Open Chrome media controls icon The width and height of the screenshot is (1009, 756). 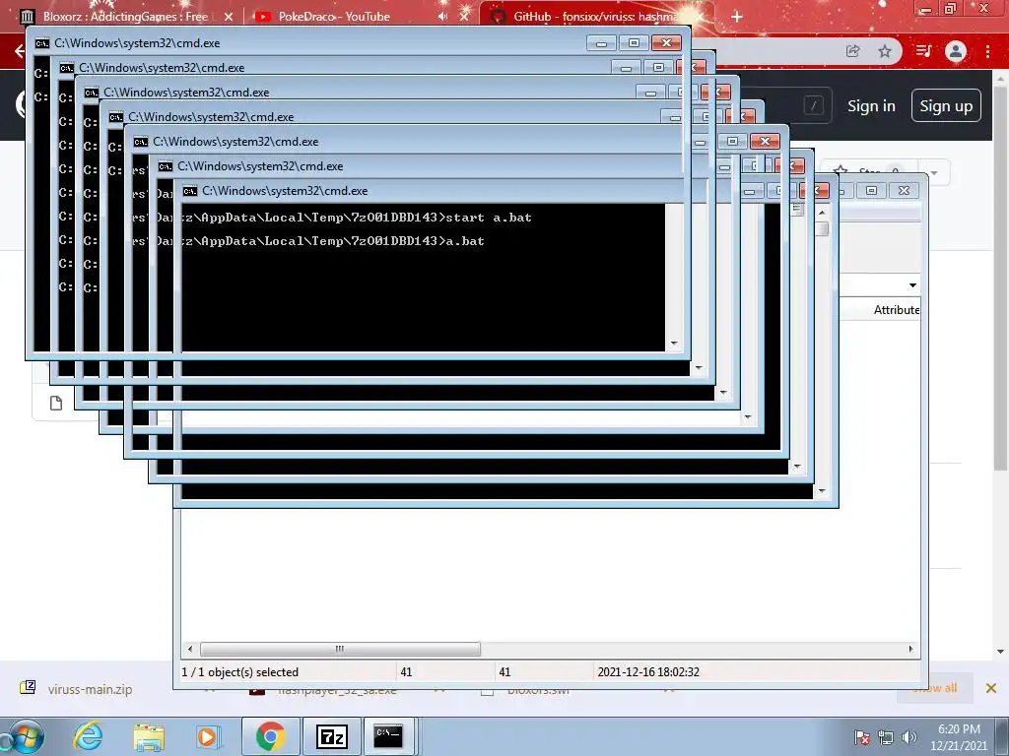click(x=923, y=51)
